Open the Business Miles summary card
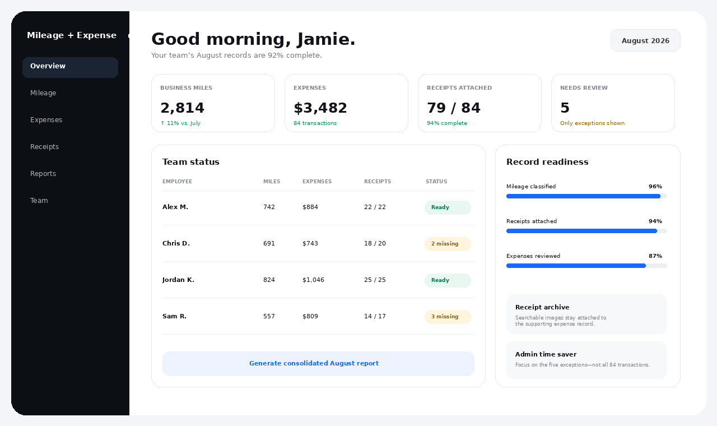Screen dimensions: 717x426 click(x=213, y=103)
